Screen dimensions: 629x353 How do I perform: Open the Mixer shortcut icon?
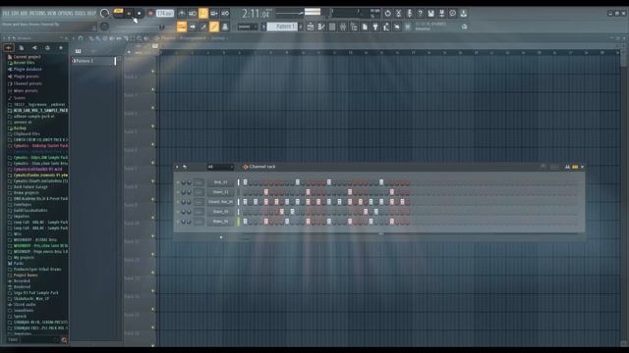343,26
